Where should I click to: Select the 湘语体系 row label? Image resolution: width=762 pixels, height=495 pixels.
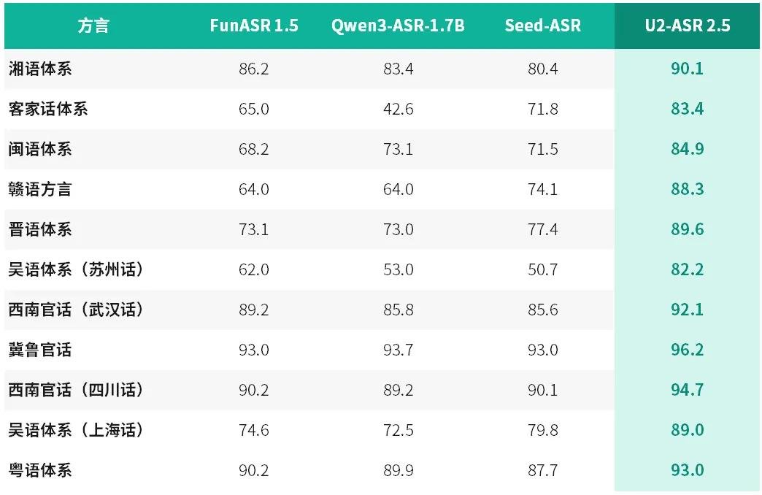tap(40, 69)
